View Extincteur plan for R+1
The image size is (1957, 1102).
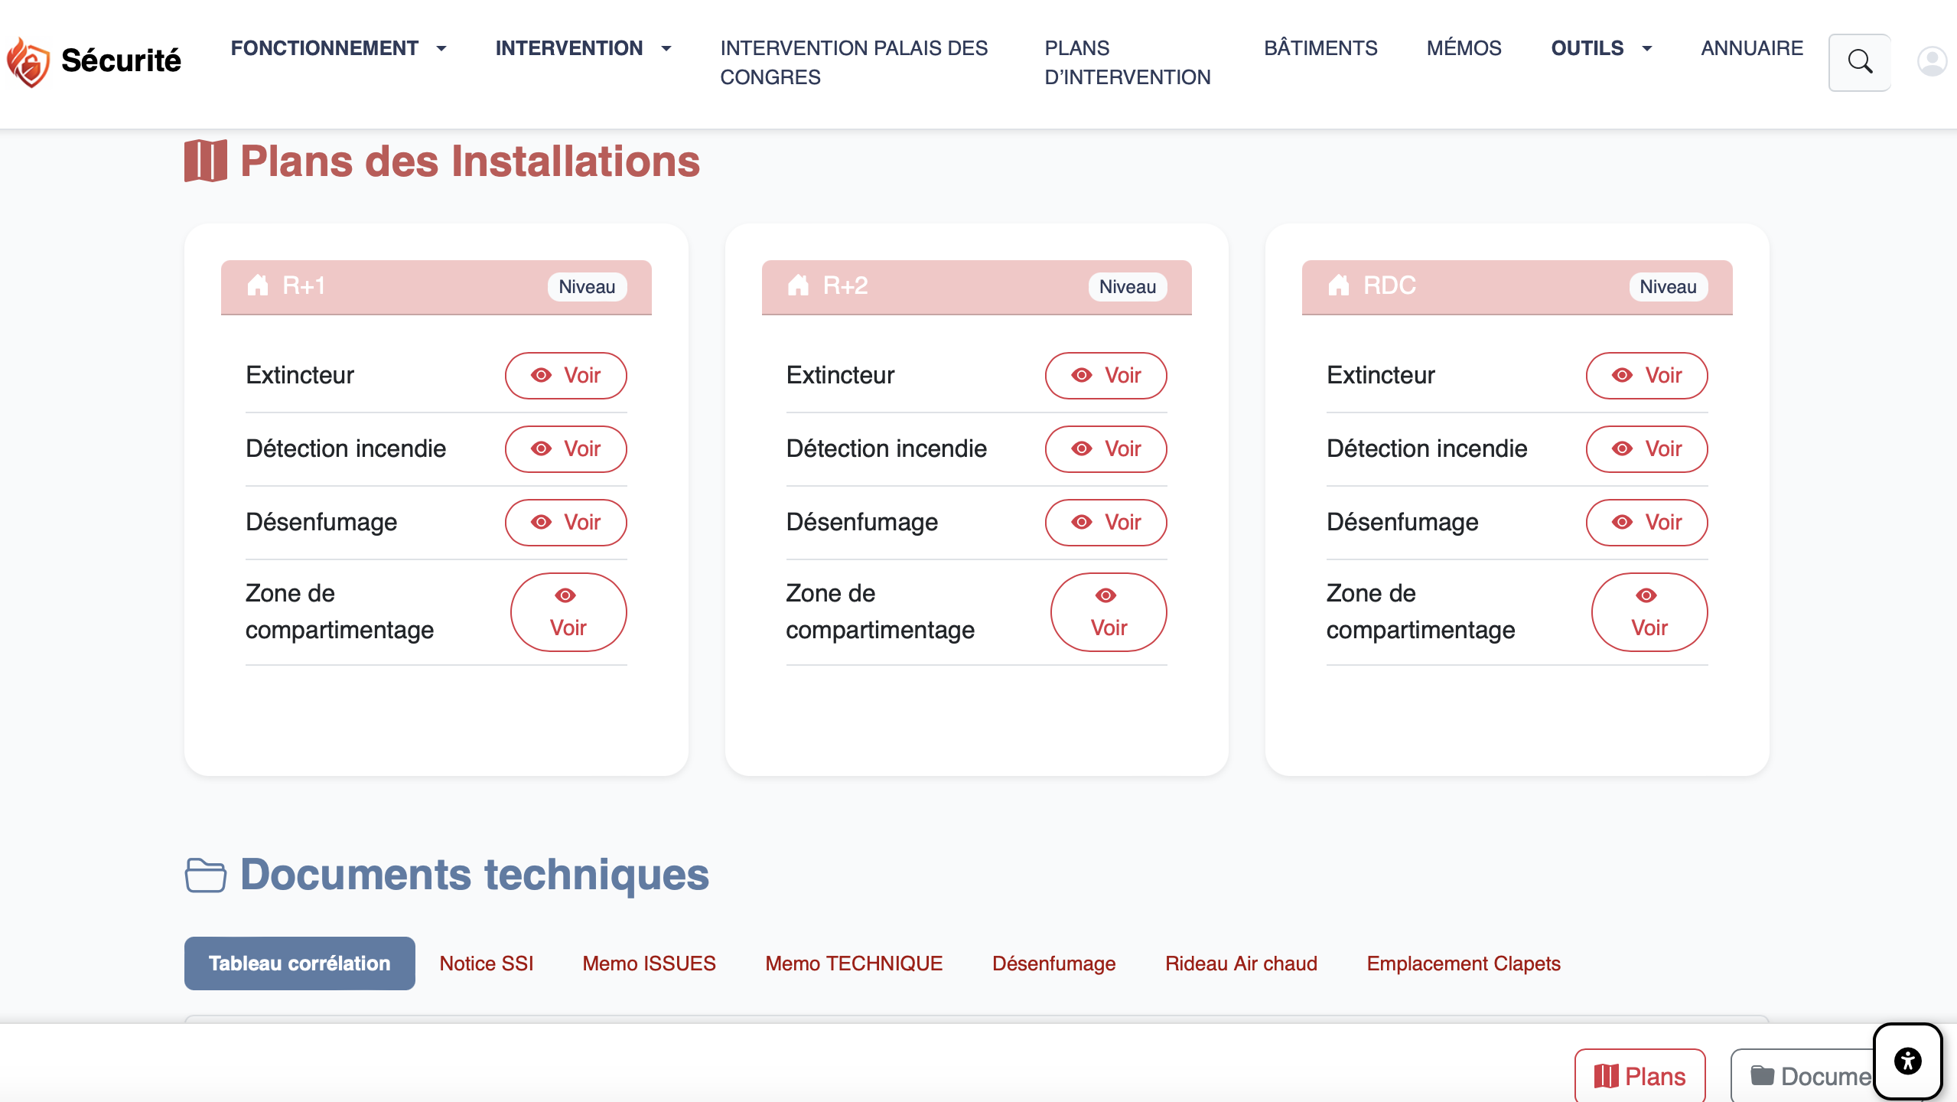566,375
